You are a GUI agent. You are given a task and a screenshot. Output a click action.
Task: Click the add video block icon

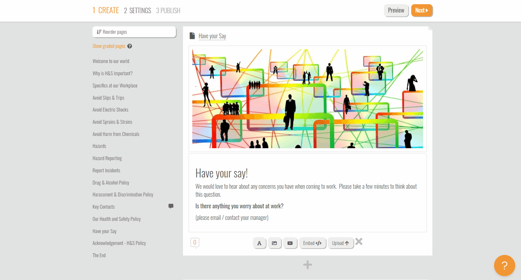290,243
